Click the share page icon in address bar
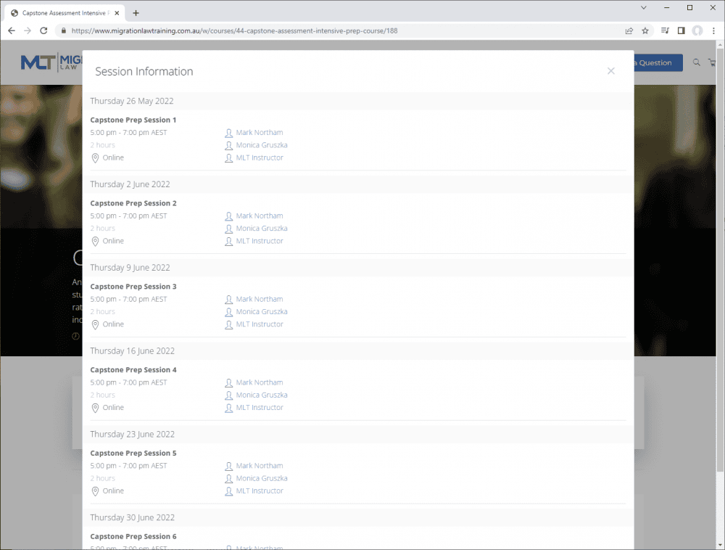This screenshot has height=550, width=725. 629,31
